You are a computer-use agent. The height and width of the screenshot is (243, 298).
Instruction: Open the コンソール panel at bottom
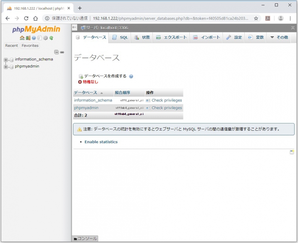point(86,239)
